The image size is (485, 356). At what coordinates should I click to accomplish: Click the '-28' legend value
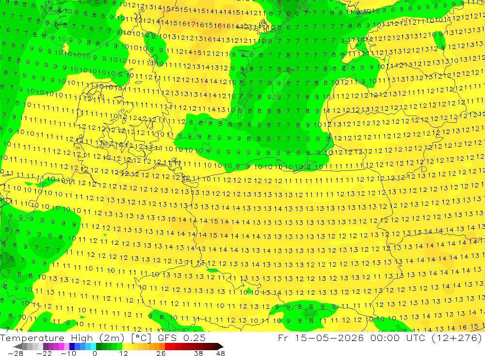[16, 354]
